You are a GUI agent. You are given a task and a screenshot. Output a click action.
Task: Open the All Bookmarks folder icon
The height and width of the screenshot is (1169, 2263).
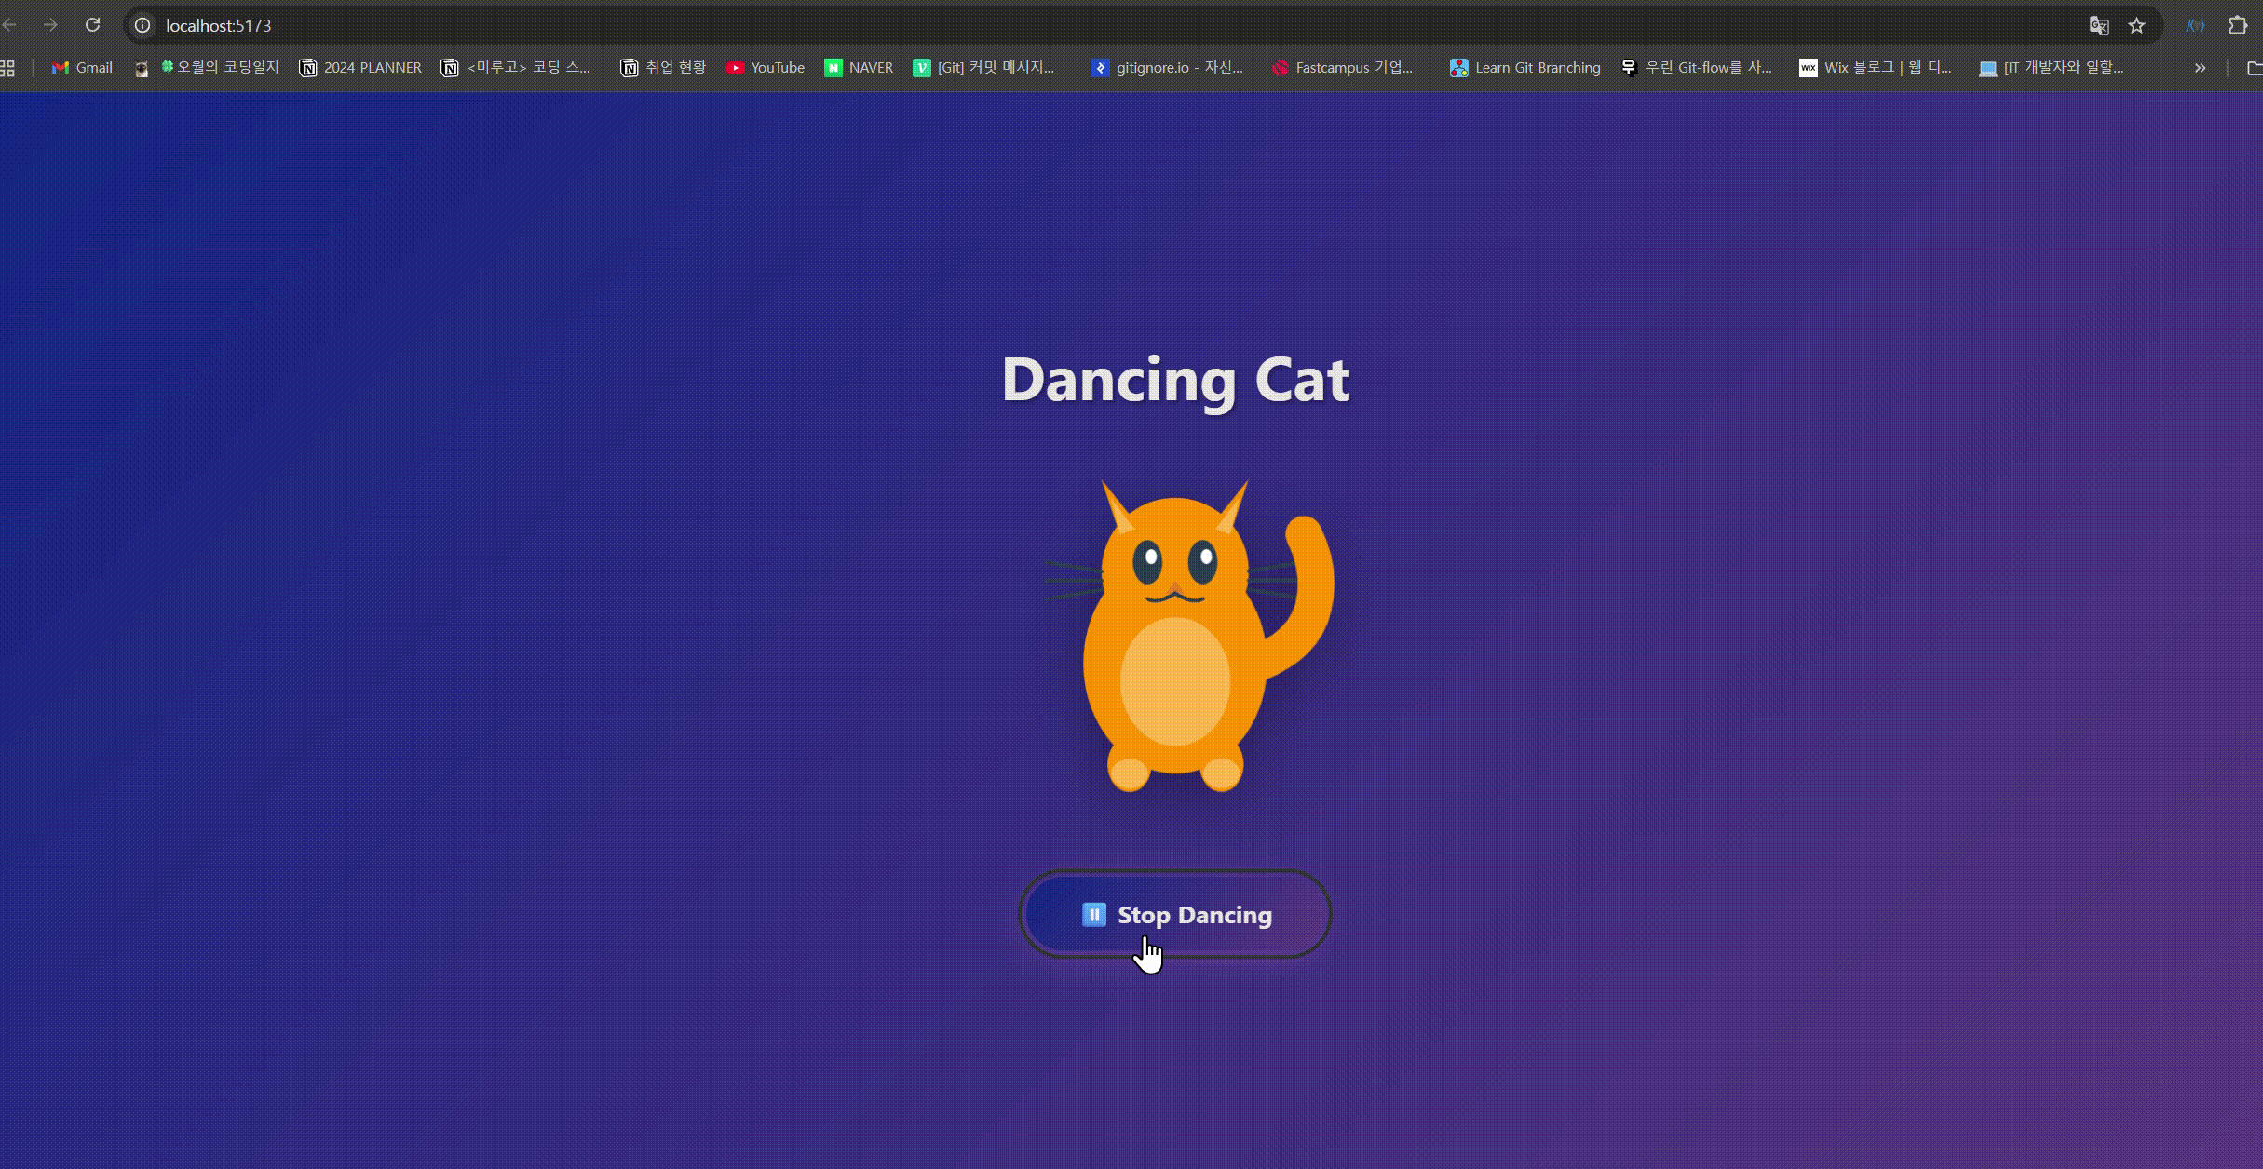pyautogui.click(x=2254, y=68)
